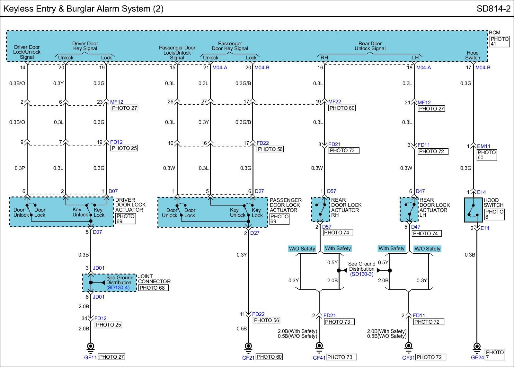514x367 pixels.
Task: Select the GF31 ground symbol
Action: (x=409, y=347)
